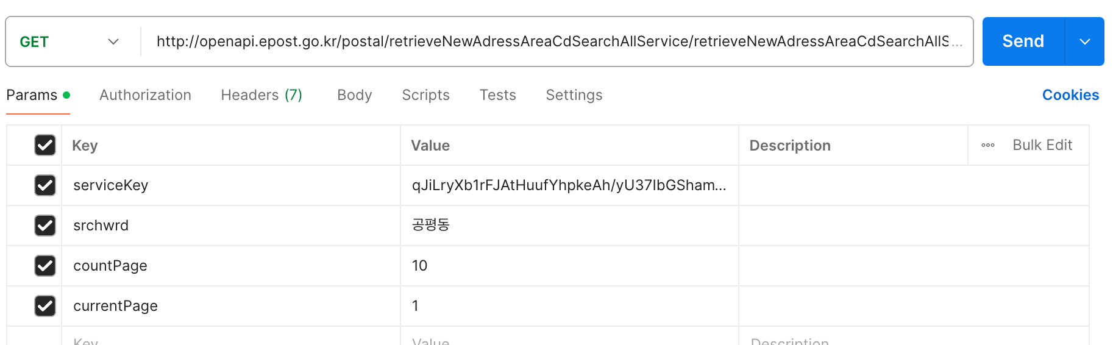Uncheck the srchwrd parameter checkbox
1113x345 pixels.
coord(45,226)
